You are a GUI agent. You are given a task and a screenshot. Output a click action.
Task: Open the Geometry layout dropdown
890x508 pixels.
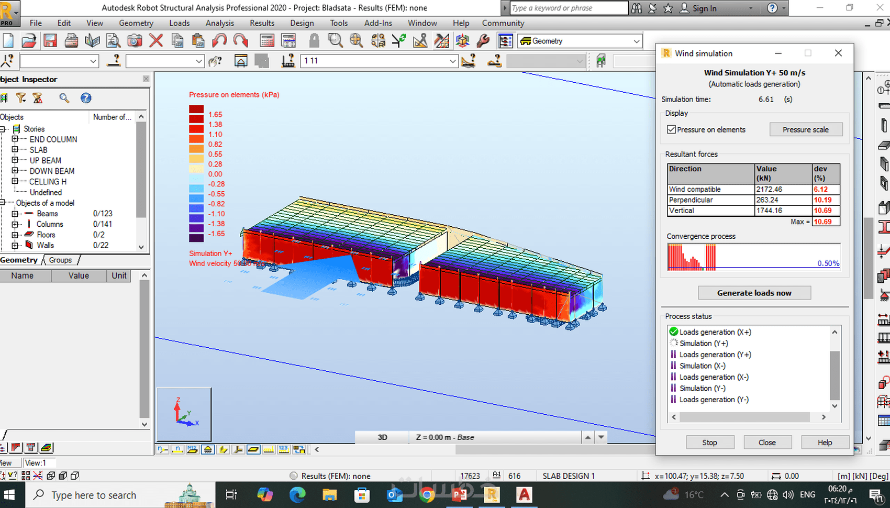tap(636, 41)
